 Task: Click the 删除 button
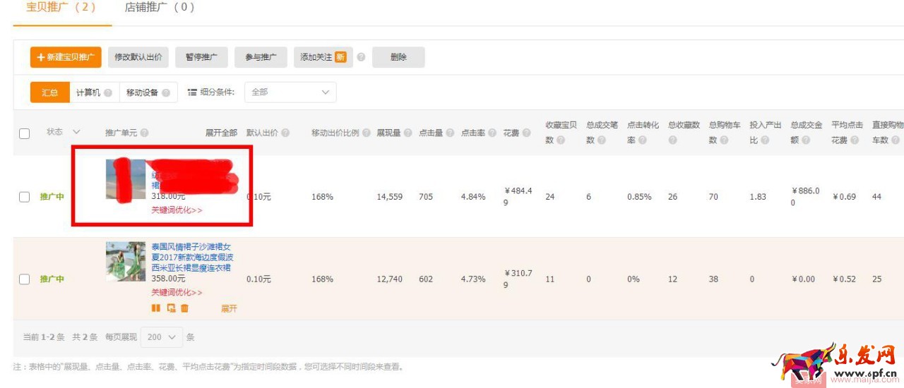tap(398, 57)
